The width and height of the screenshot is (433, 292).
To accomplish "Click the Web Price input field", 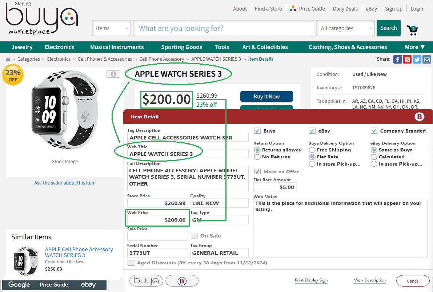I will point(157,220).
